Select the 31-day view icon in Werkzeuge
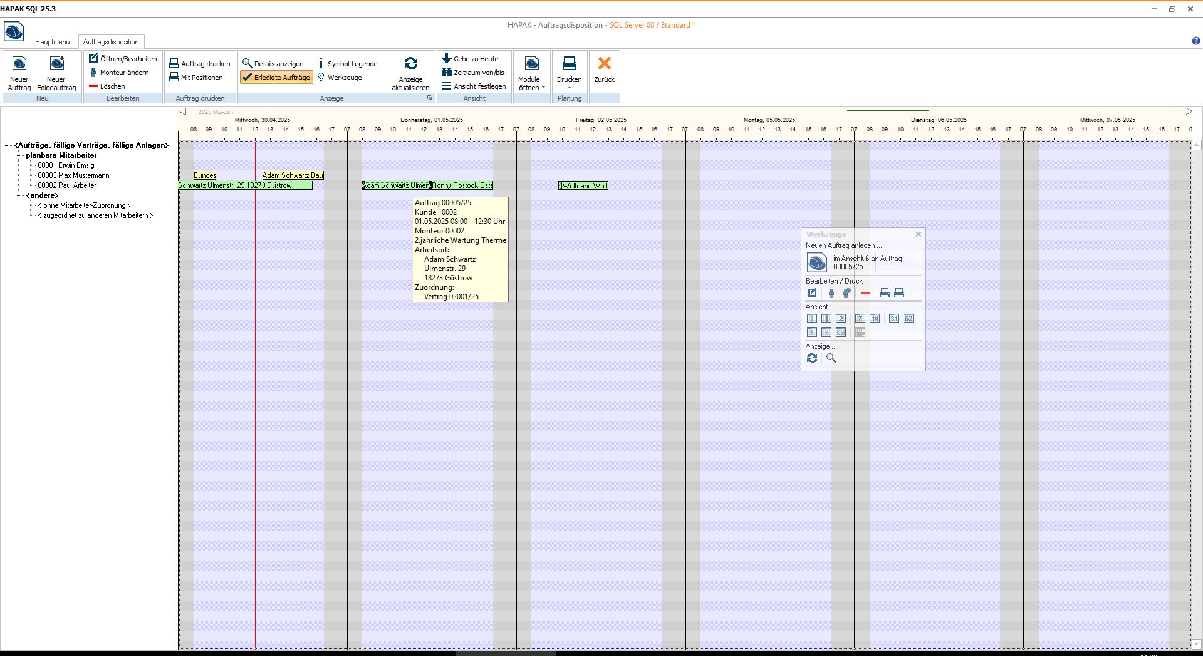 tap(894, 319)
